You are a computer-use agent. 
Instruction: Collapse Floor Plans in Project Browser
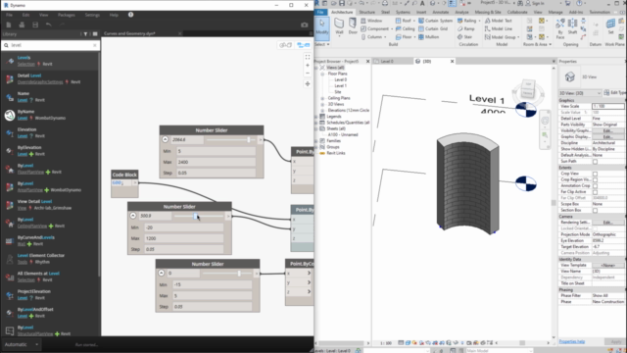(322, 75)
